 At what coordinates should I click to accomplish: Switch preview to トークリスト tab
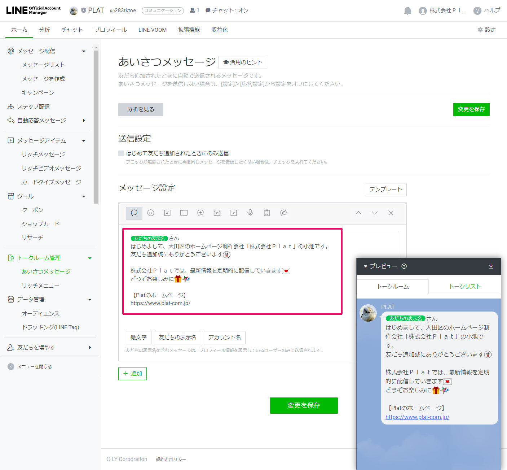465,287
